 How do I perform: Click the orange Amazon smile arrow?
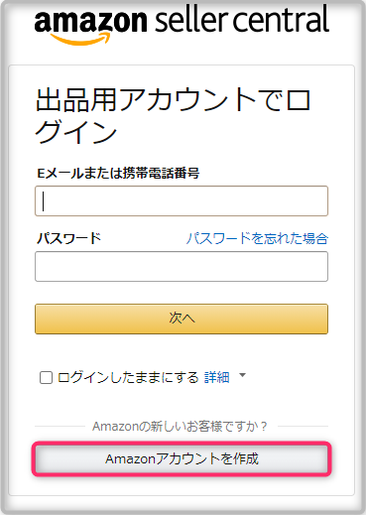(80, 39)
